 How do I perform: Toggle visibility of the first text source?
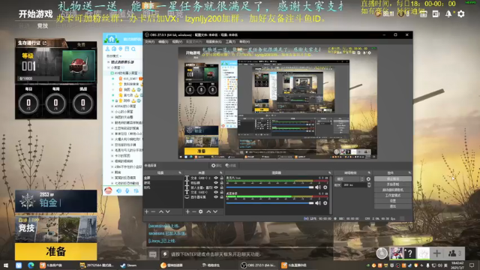216,178
